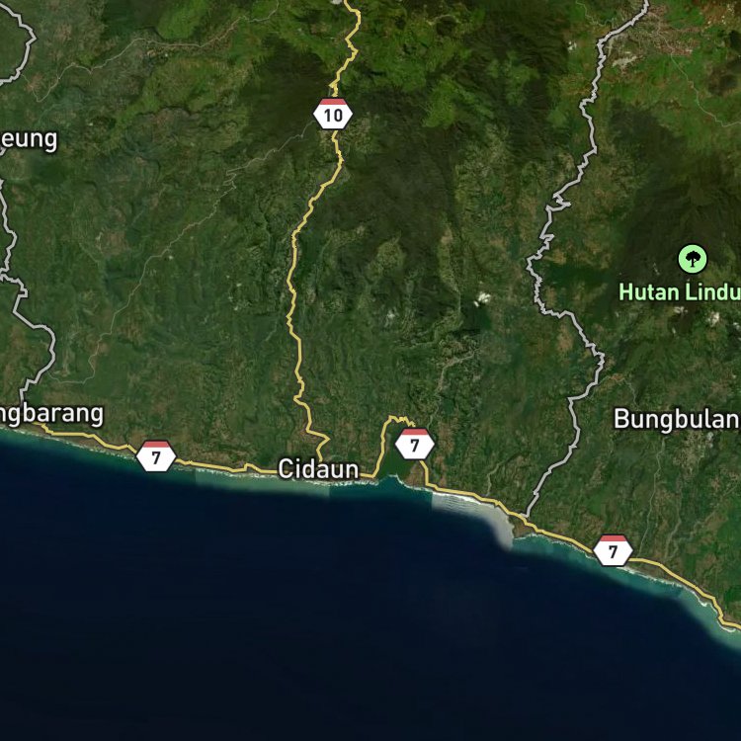Screen dimensions: 741x741
Task: Select the partially visible 'ngbarang' town label
Action: pos(51,415)
